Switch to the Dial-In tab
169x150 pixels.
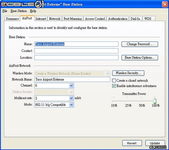click(135, 19)
